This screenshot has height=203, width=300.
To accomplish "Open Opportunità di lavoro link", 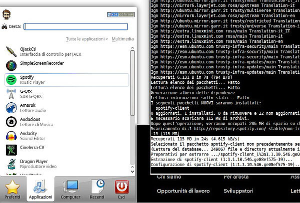I will pos(183,191).
